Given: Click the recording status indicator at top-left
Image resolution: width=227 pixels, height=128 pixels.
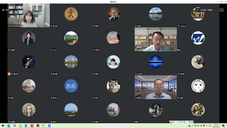Looking at the screenshot, I should click(6, 10).
